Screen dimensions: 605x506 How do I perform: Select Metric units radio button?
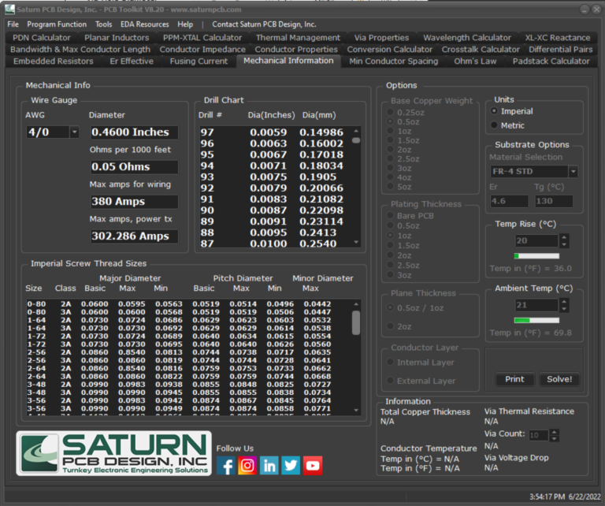click(495, 125)
